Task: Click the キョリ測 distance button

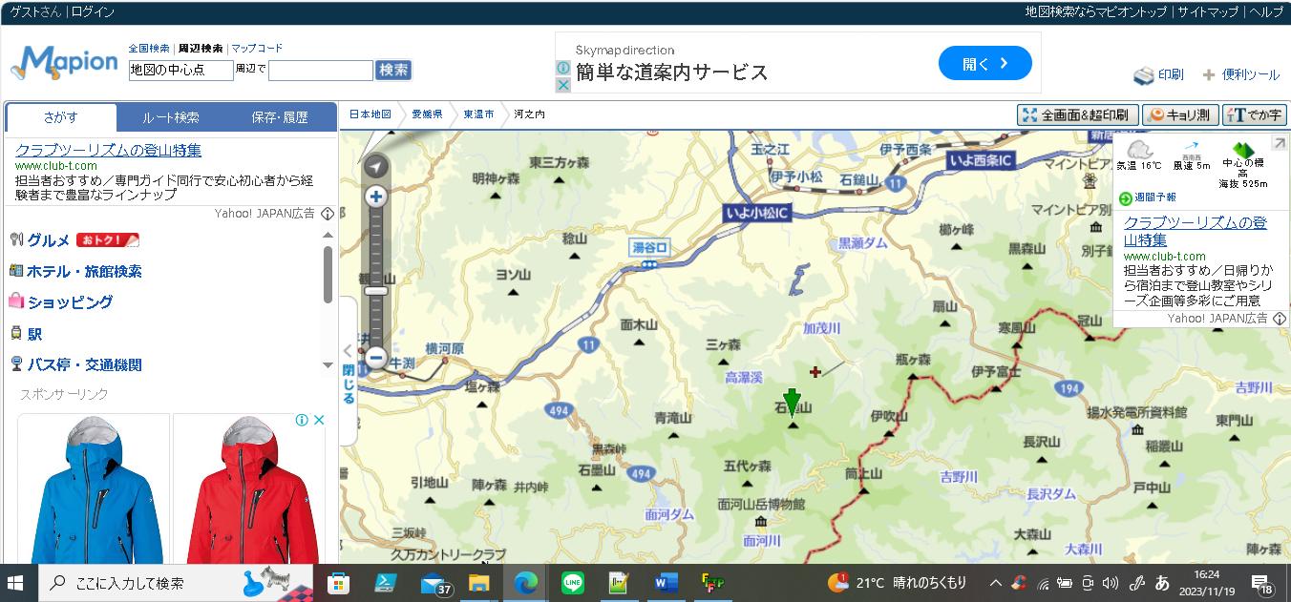Action: [1180, 114]
